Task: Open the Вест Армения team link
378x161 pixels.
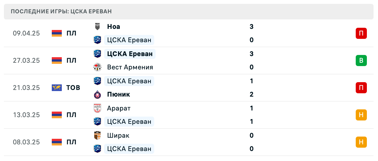Action: [x=130, y=67]
